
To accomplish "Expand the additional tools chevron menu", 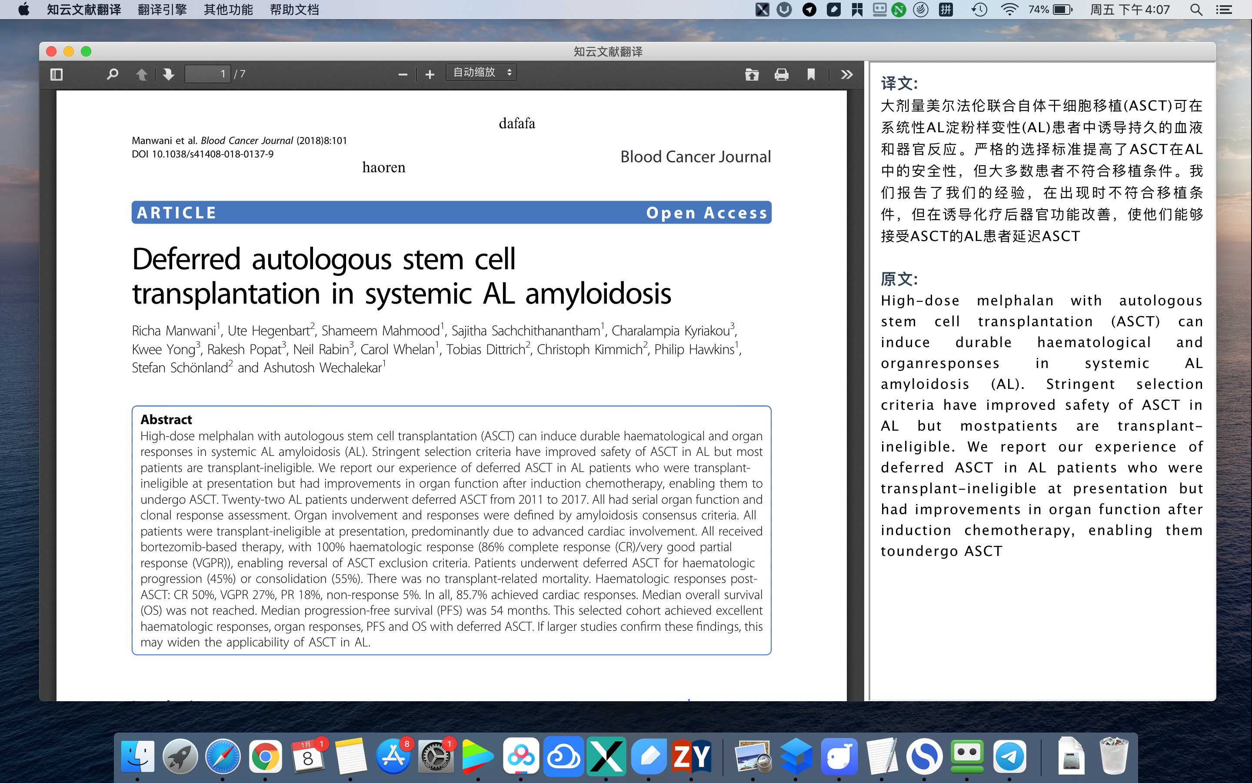I will tap(846, 74).
